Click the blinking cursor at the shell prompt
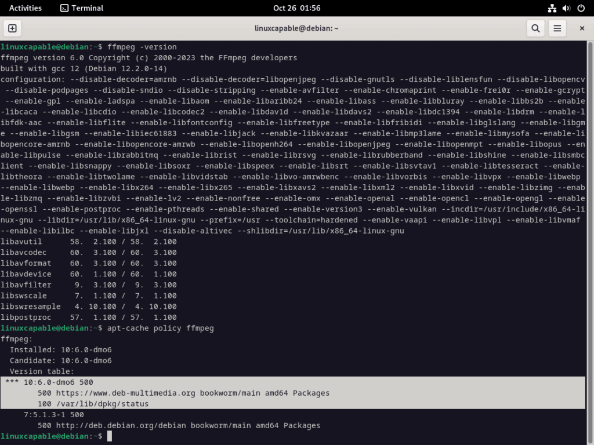594x445 pixels. click(x=108, y=436)
